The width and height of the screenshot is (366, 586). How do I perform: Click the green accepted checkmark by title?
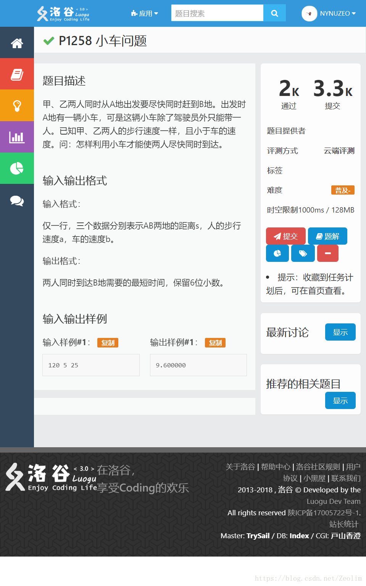(x=49, y=41)
